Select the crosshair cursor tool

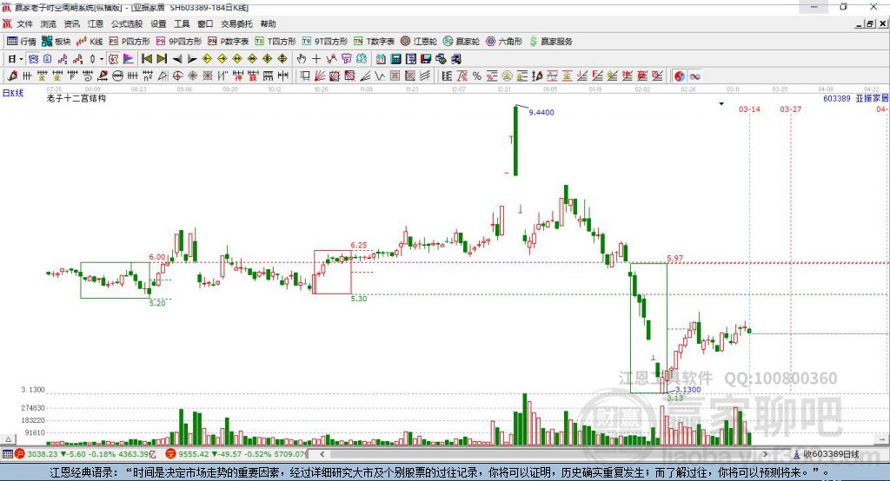tap(316, 59)
